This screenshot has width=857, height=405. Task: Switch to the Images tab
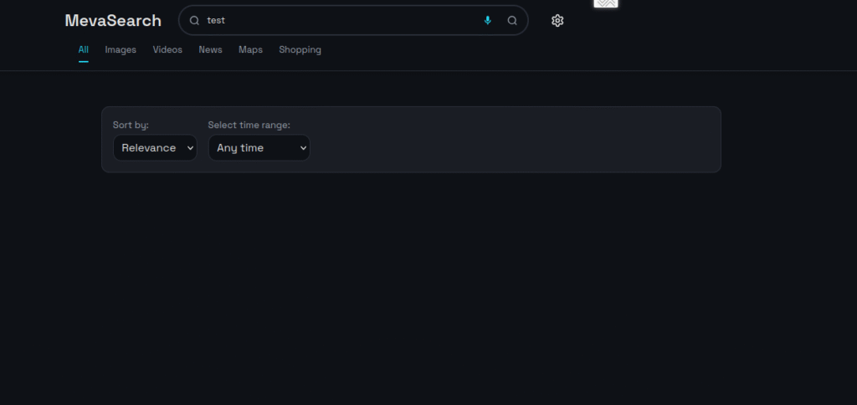[x=121, y=50]
